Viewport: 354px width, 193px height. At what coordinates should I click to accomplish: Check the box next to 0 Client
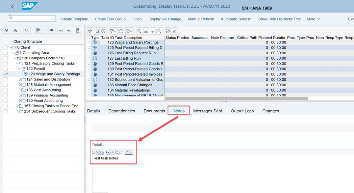pyautogui.click(x=6, y=47)
